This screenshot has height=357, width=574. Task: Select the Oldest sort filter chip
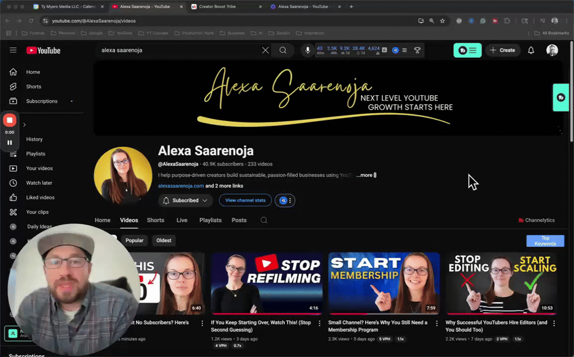coord(164,240)
